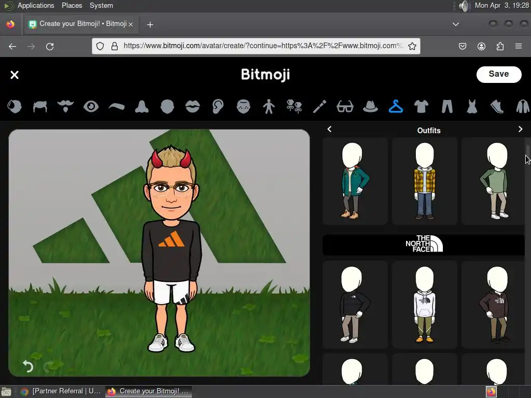Choose the white North Face hoodie outfit

coord(425,305)
